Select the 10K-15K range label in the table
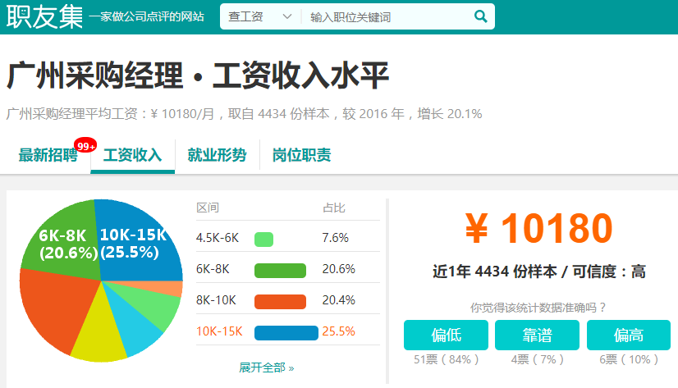Image resolution: width=678 pixels, height=388 pixels. 219,331
